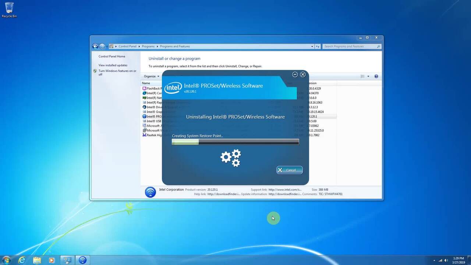Select the Intel Graphics program icon
Viewport: 471px width, 265px height.
pos(144,112)
